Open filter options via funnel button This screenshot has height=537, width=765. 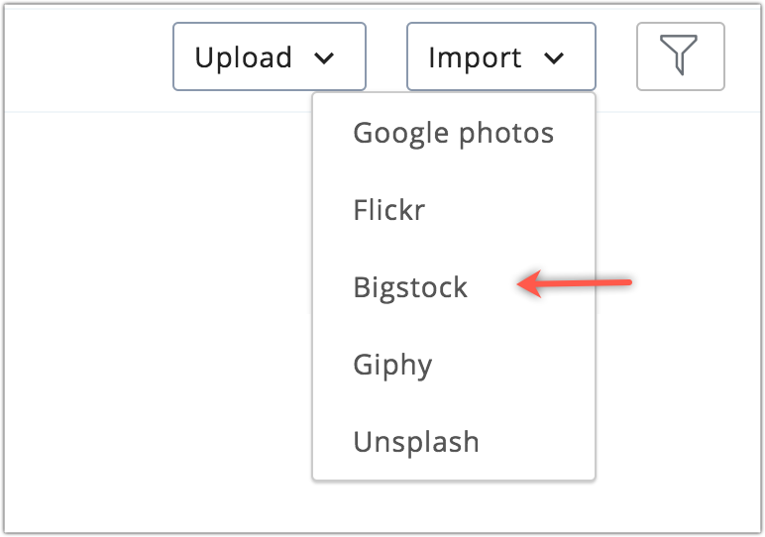tap(680, 56)
